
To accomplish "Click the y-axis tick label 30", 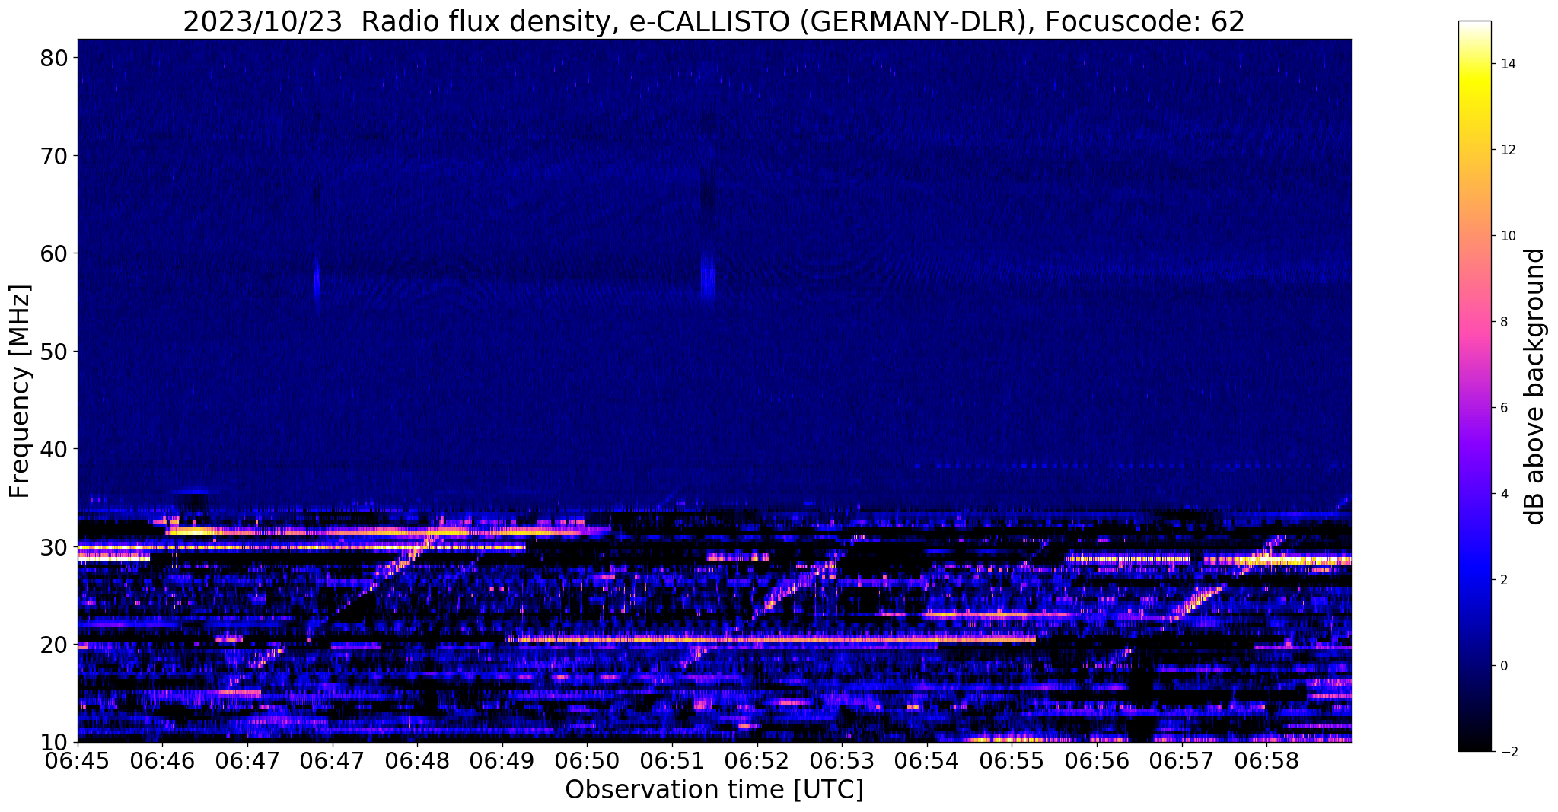I will (x=54, y=546).
